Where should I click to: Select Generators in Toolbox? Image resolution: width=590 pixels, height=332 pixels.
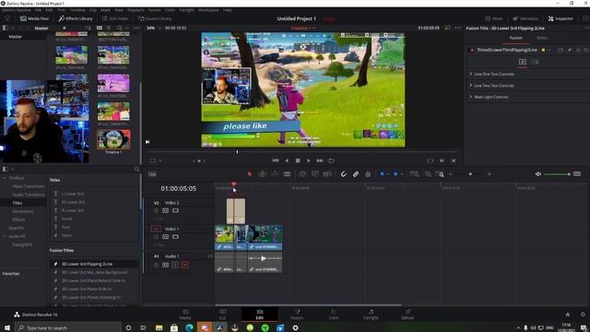point(22,211)
